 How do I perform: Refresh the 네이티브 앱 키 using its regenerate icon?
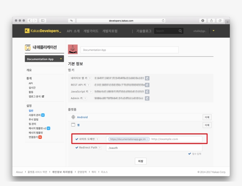coord(146,78)
